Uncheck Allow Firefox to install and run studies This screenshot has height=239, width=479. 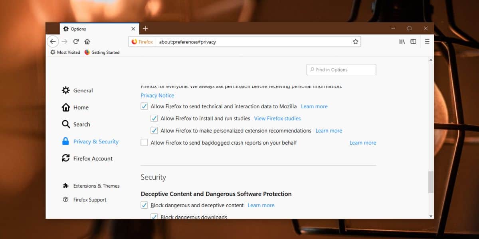tap(154, 118)
